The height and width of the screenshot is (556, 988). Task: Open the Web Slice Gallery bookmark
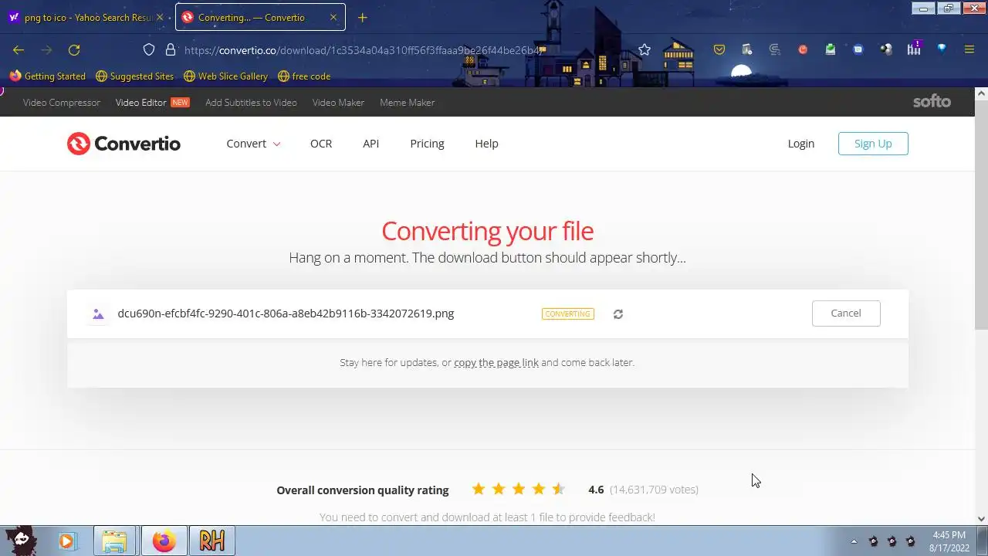[x=225, y=76]
